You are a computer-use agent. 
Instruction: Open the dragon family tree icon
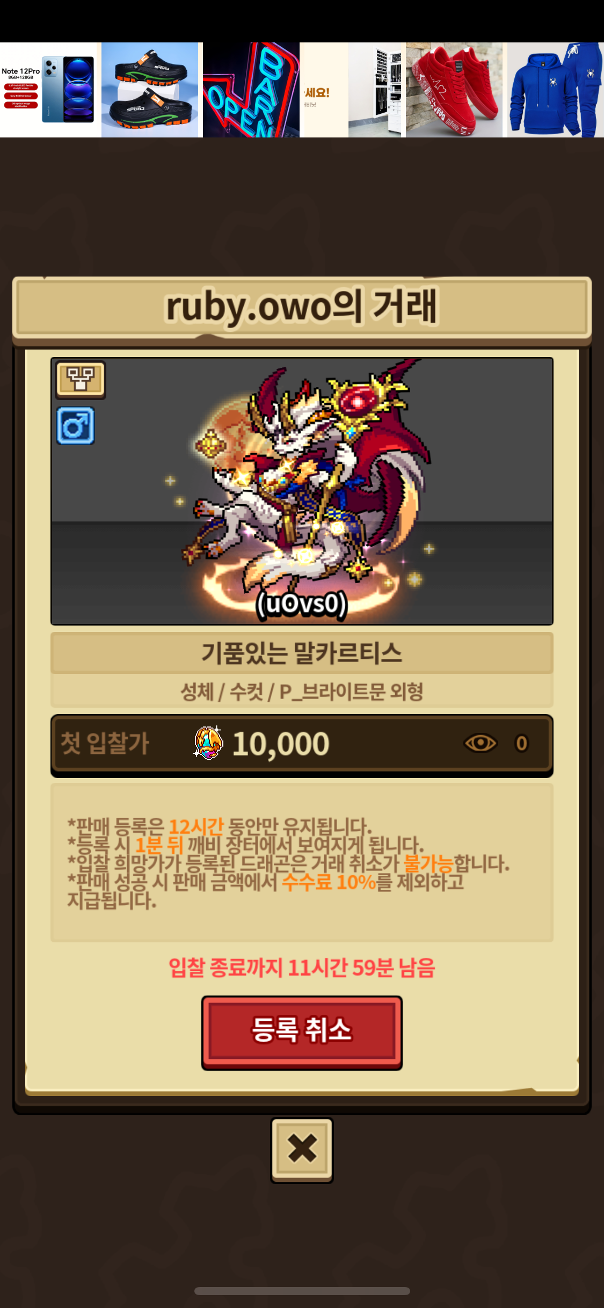81,380
